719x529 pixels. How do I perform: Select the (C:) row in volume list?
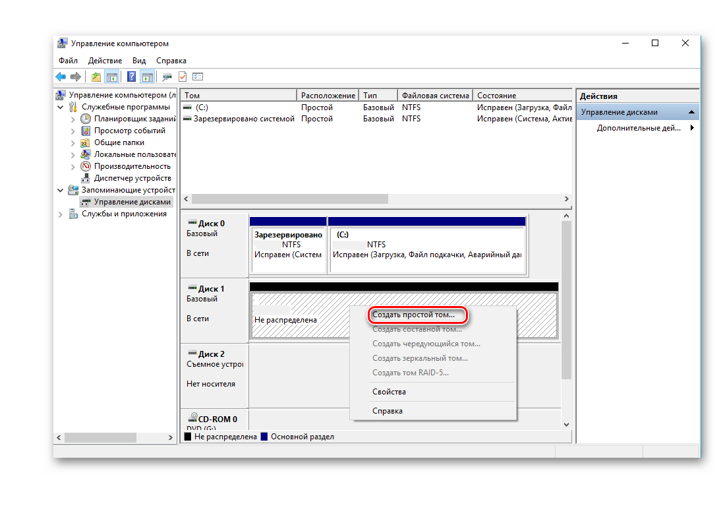coord(376,108)
